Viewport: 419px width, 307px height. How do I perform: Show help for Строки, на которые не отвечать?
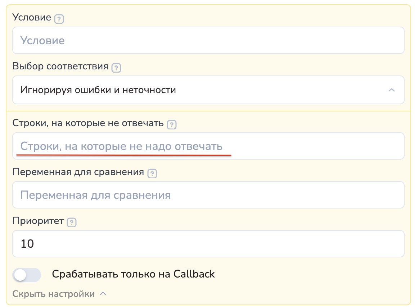point(172,125)
